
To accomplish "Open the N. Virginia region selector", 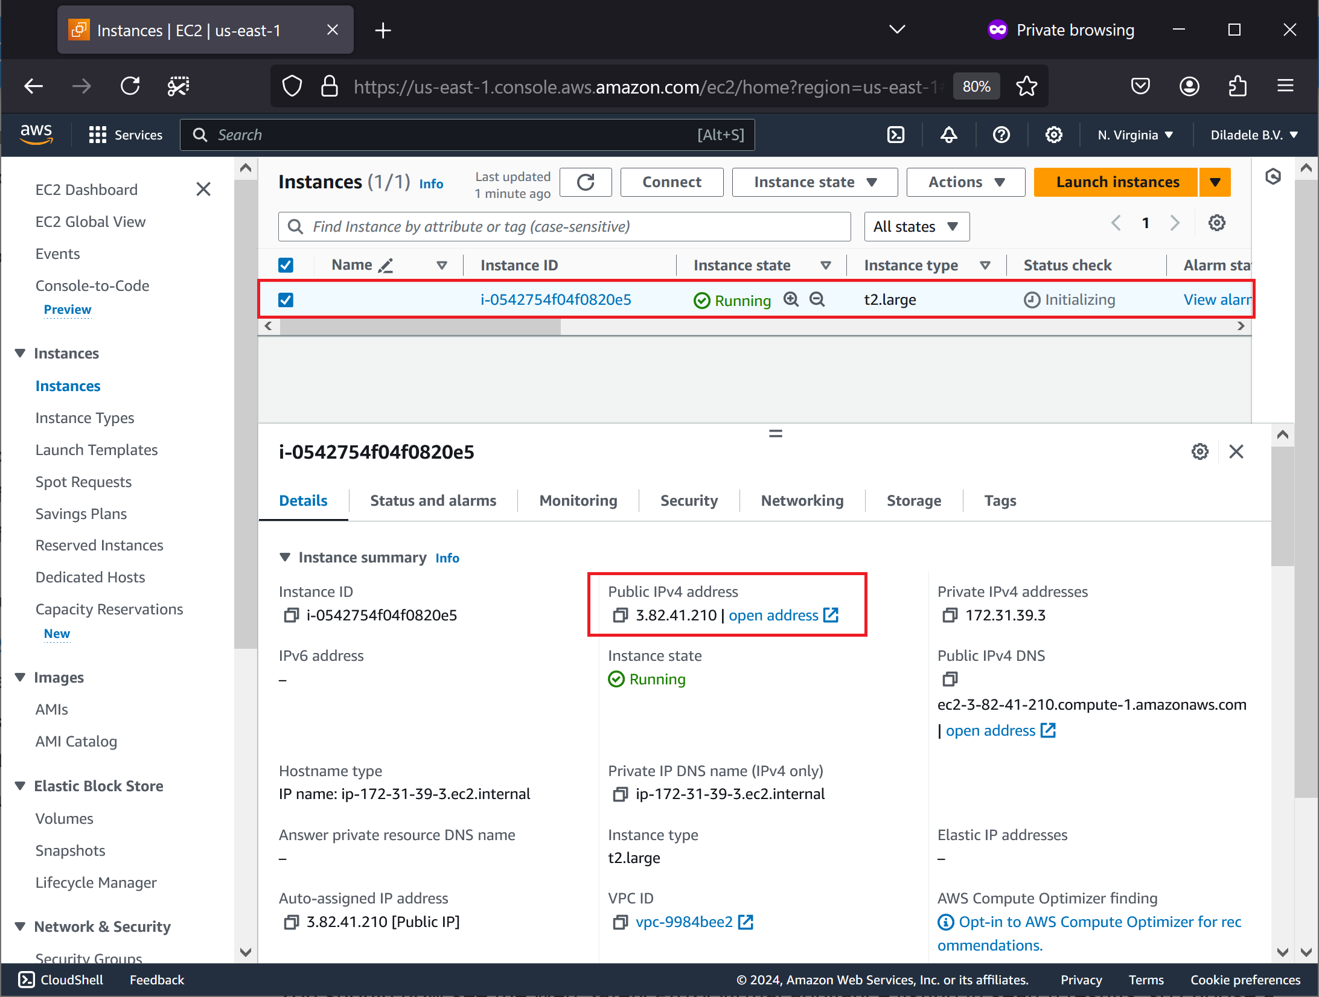I will pyautogui.click(x=1135, y=135).
